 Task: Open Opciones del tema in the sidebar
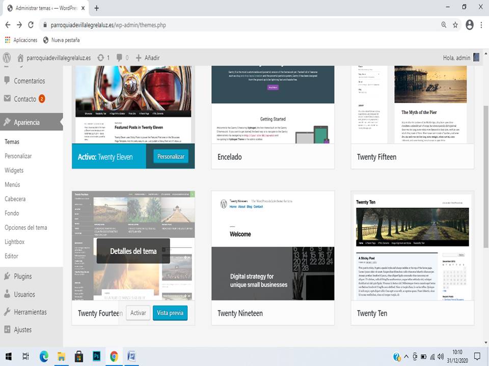(26, 228)
